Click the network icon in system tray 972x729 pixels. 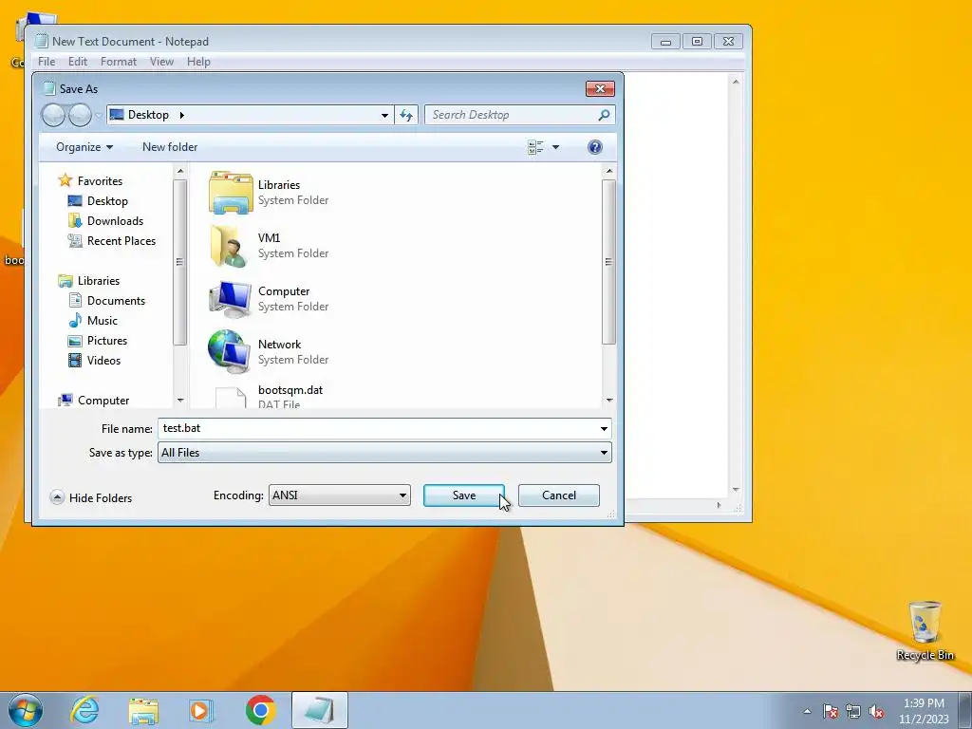click(x=853, y=711)
